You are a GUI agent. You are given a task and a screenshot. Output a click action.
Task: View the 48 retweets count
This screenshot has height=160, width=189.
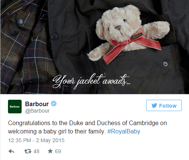coord(36,151)
